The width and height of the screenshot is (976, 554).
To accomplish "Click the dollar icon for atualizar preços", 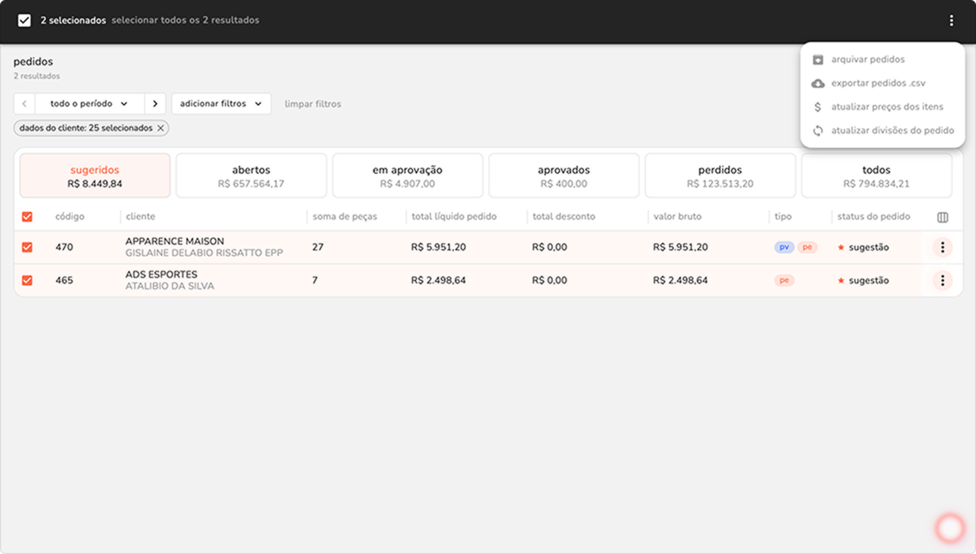I will coord(817,107).
